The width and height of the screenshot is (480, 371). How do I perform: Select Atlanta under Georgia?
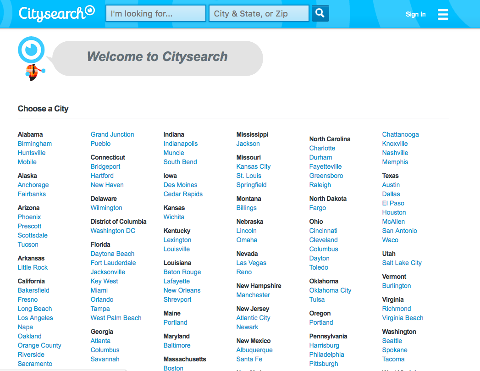point(100,341)
